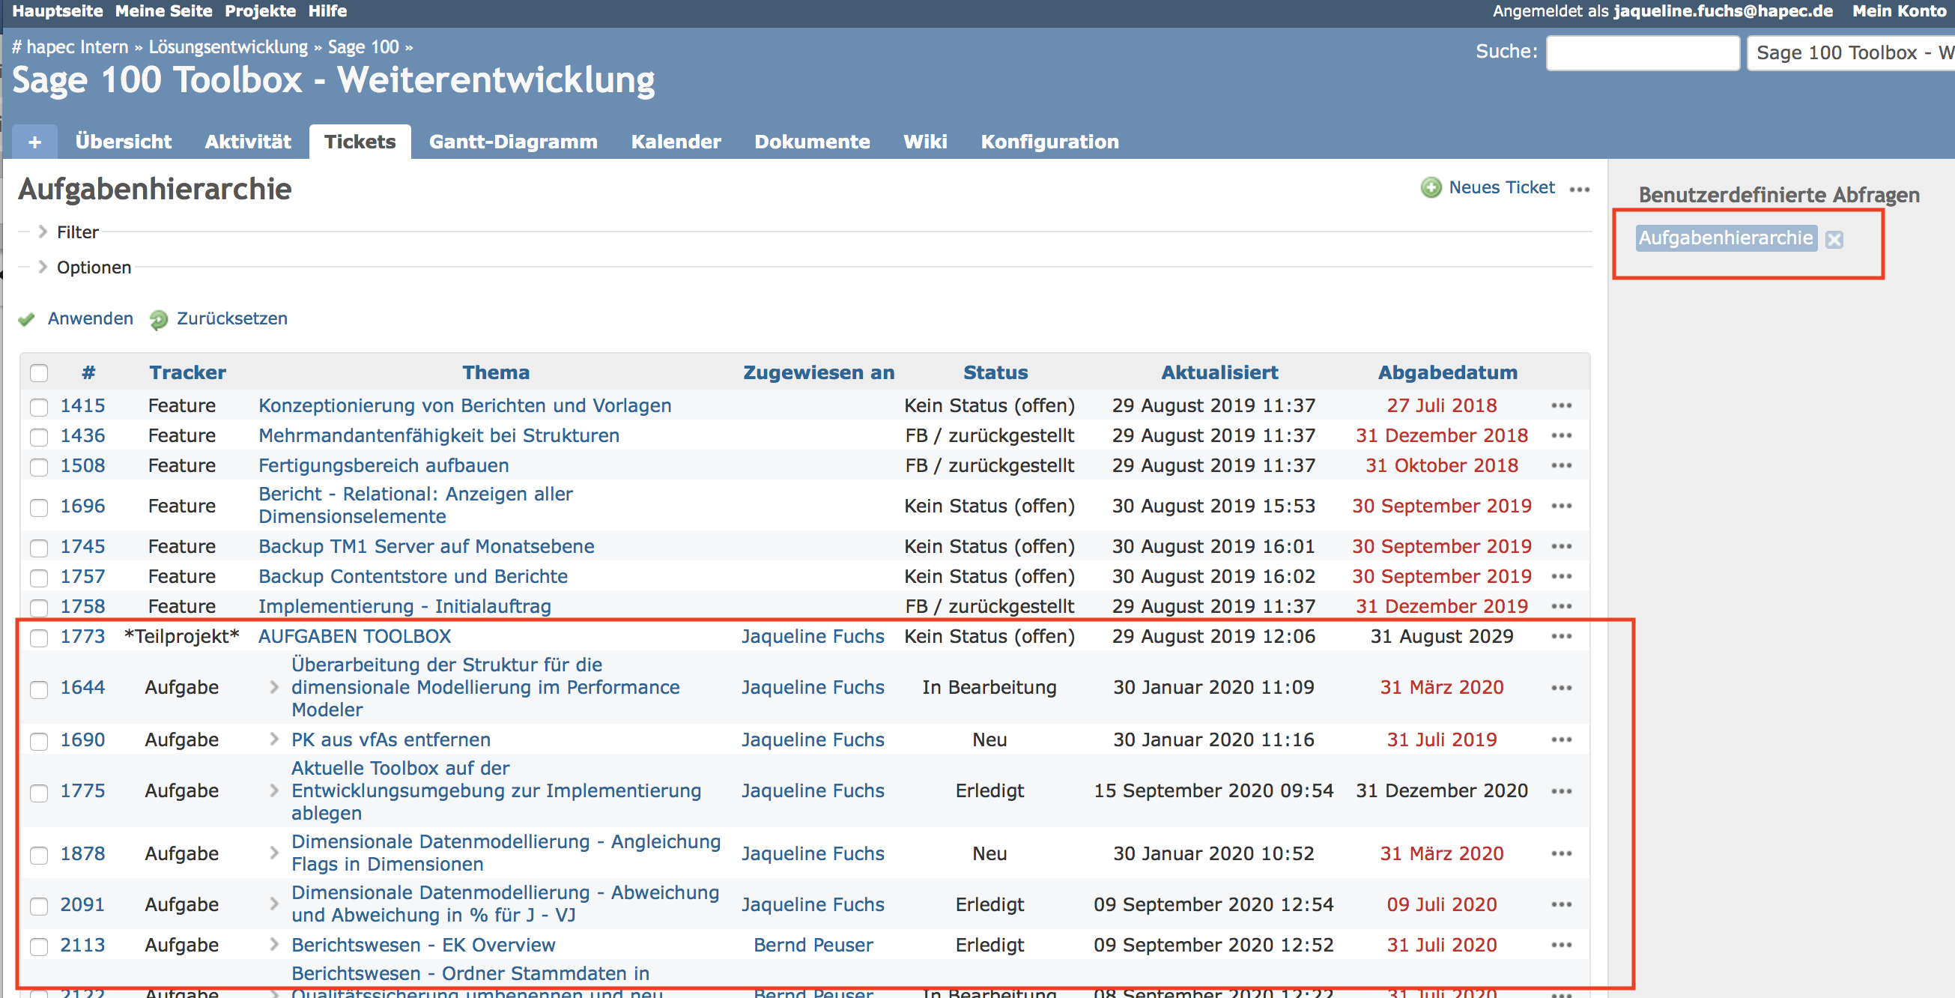
Task: Click the green Neues Ticket plus icon
Action: pos(1431,187)
